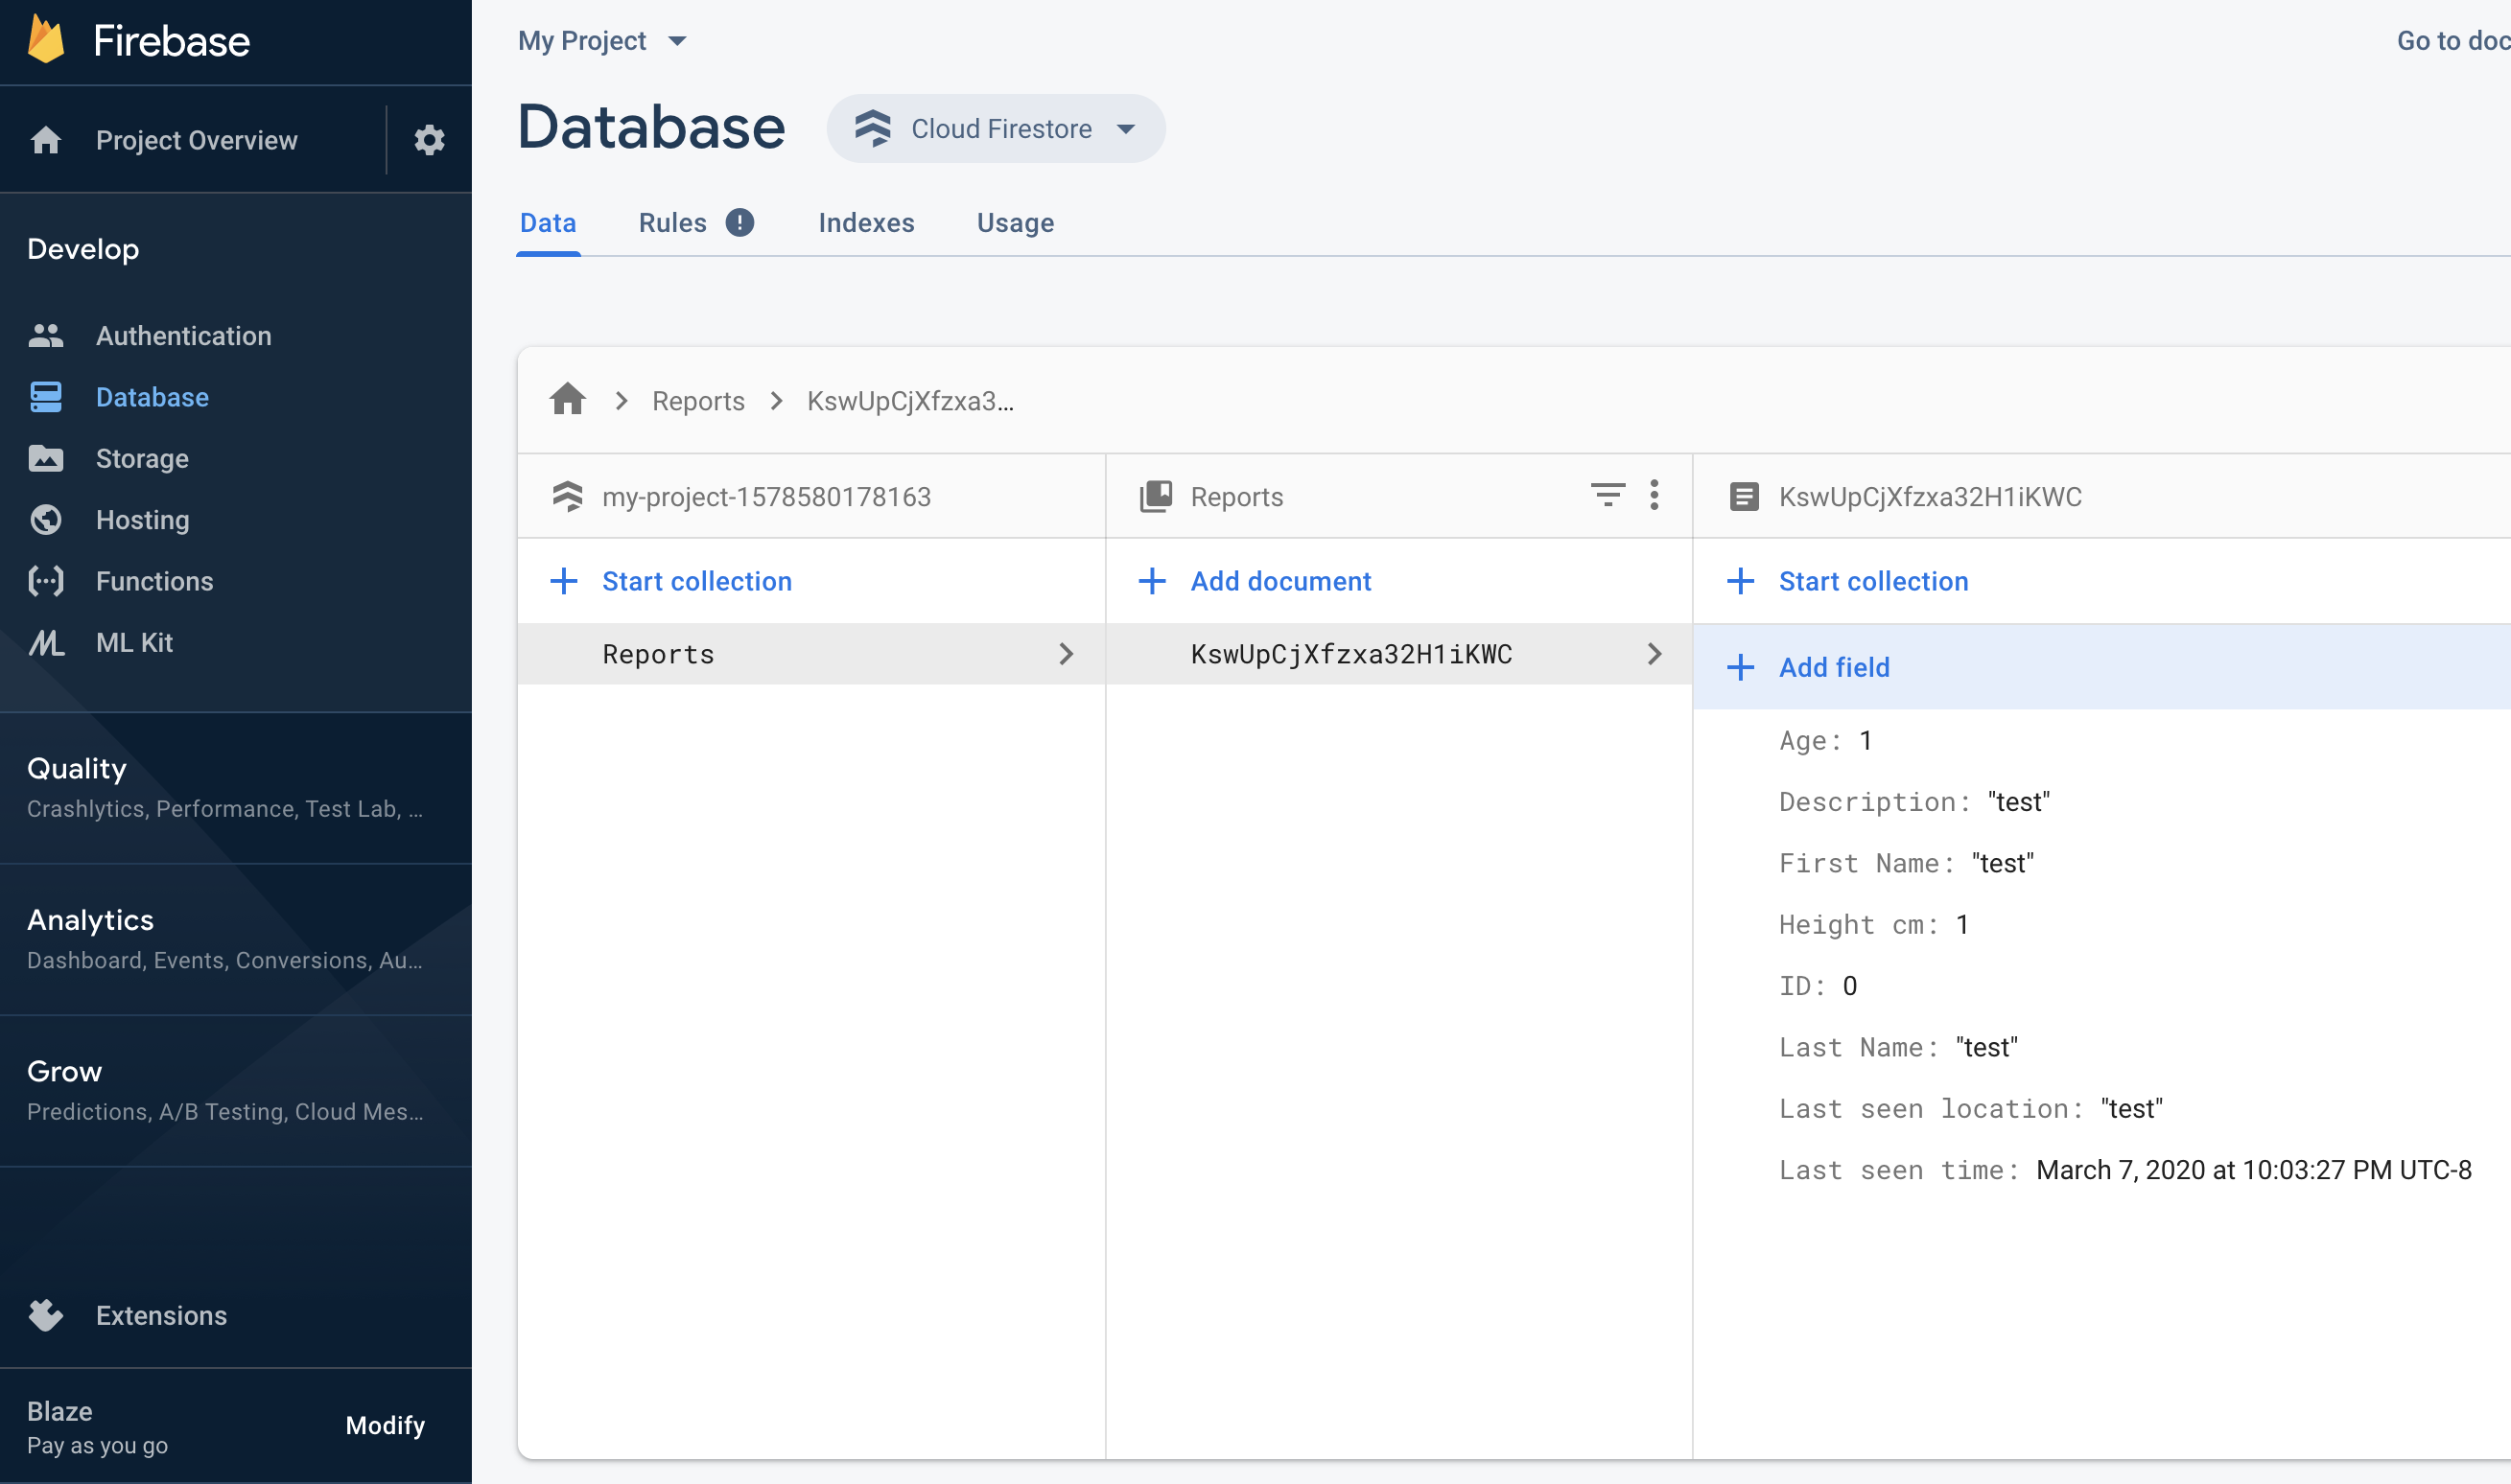Screen dimensions: 2511x1484
Task: Click the Reports breadcrumb link
Action: [x=698, y=401]
